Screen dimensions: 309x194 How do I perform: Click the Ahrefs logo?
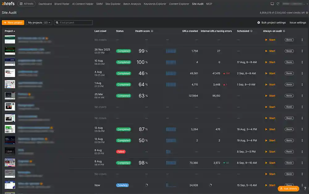click(8, 4)
